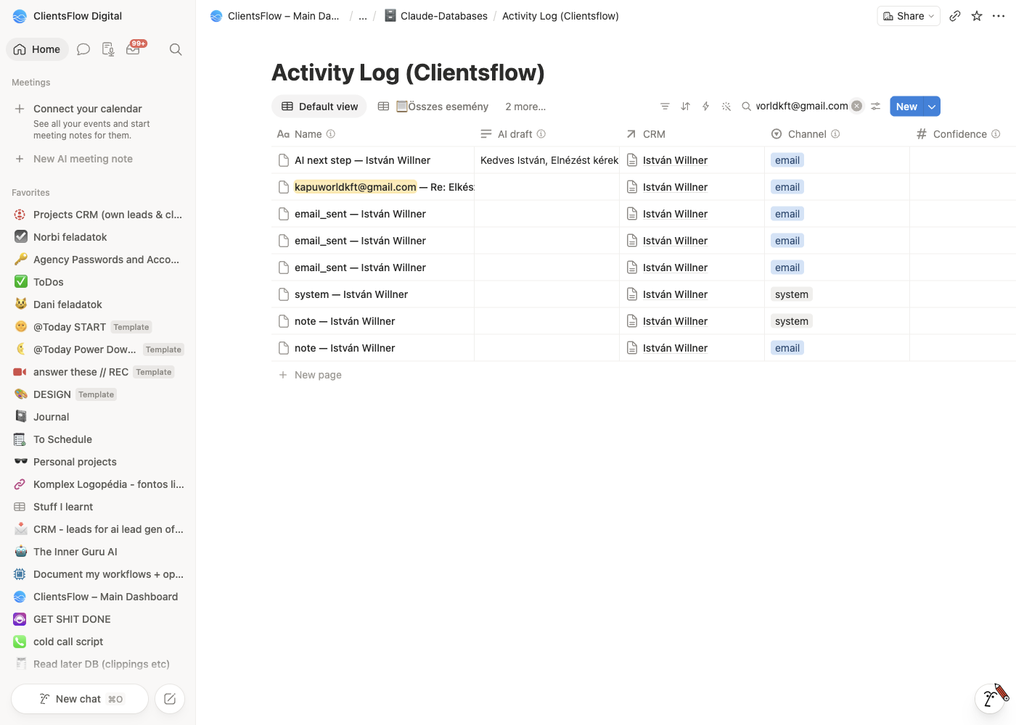Screen dimensions: 1016x725
Task: Click the AI sparkle icon in toolbar
Action: (726, 107)
